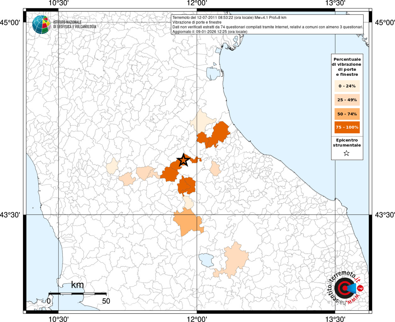Click the 'km' label above scale bar

[x=77, y=285]
